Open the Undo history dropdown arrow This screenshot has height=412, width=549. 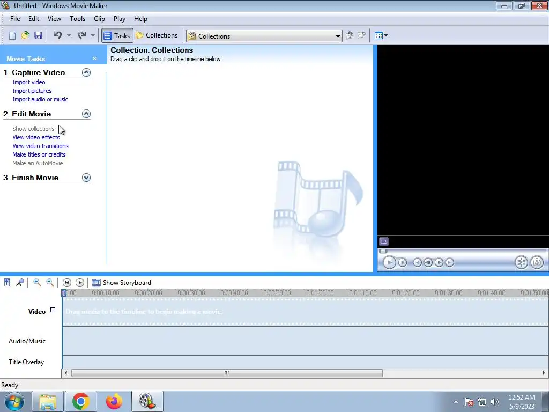pyautogui.click(x=69, y=35)
